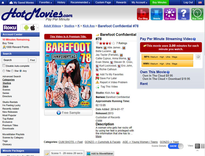
Task: Open the Our Blog icon
Action: click(x=143, y=14)
